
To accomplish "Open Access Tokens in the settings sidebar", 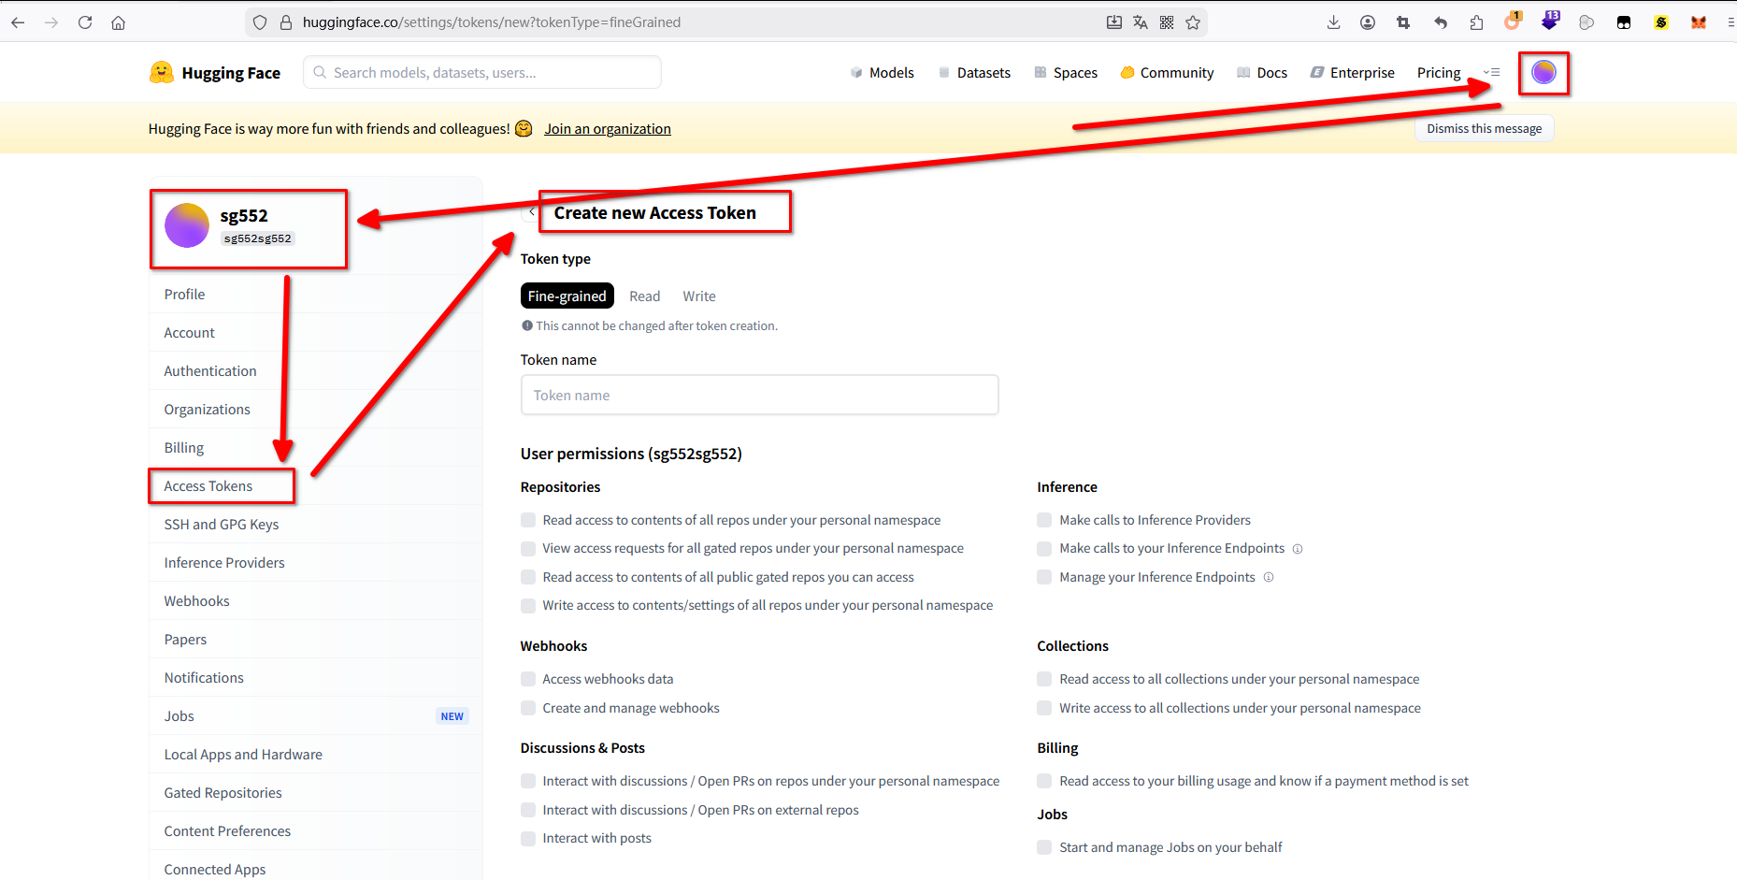I will tap(208, 486).
